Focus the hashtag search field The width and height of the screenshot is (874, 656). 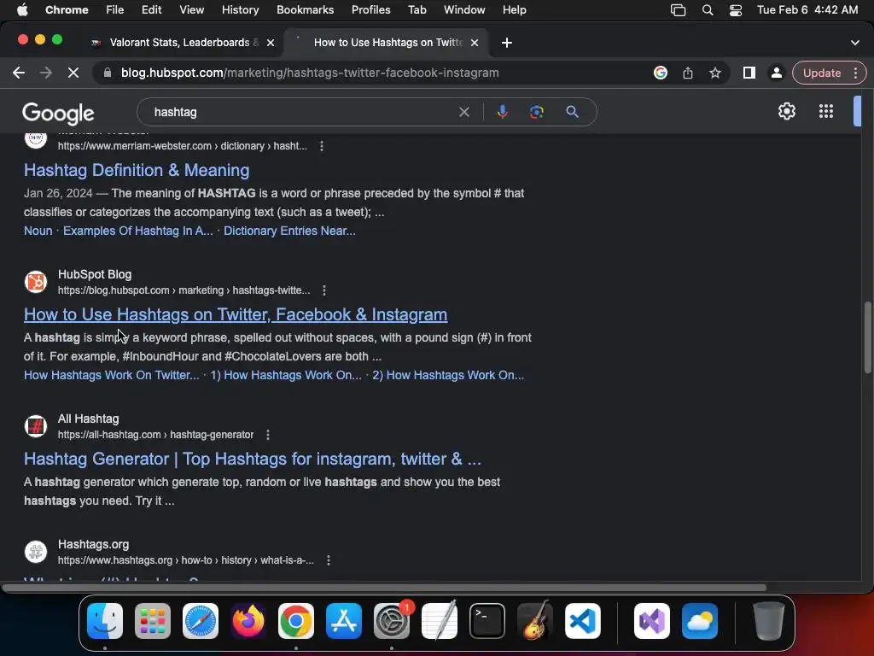click(x=304, y=112)
